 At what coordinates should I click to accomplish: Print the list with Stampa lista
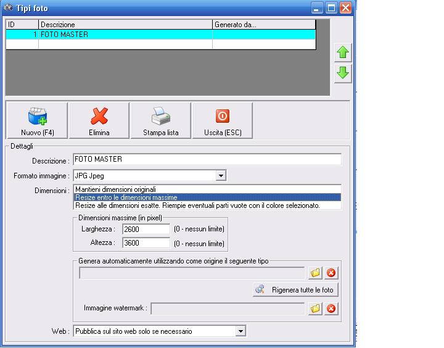point(161,121)
